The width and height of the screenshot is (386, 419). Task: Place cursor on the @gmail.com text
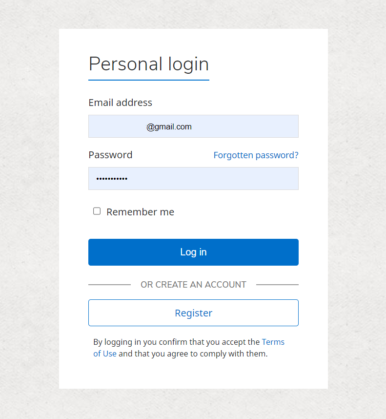pyautogui.click(x=169, y=126)
